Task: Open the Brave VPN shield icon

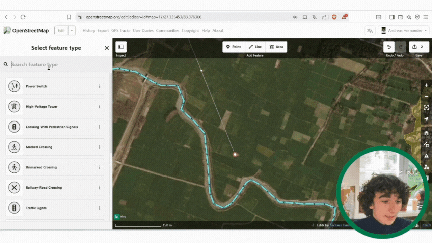Action: pos(417,17)
